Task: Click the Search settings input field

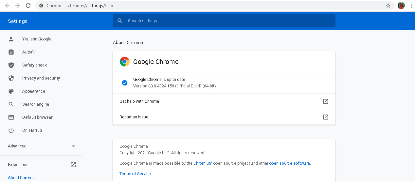Action: point(224,21)
